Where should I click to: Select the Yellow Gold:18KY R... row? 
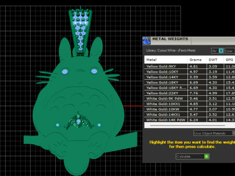click(x=189, y=88)
